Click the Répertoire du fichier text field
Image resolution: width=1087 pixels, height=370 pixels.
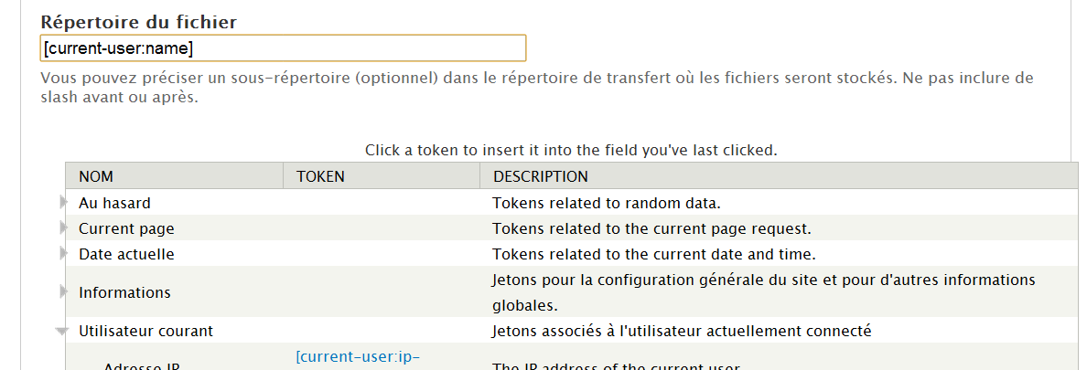(283, 48)
